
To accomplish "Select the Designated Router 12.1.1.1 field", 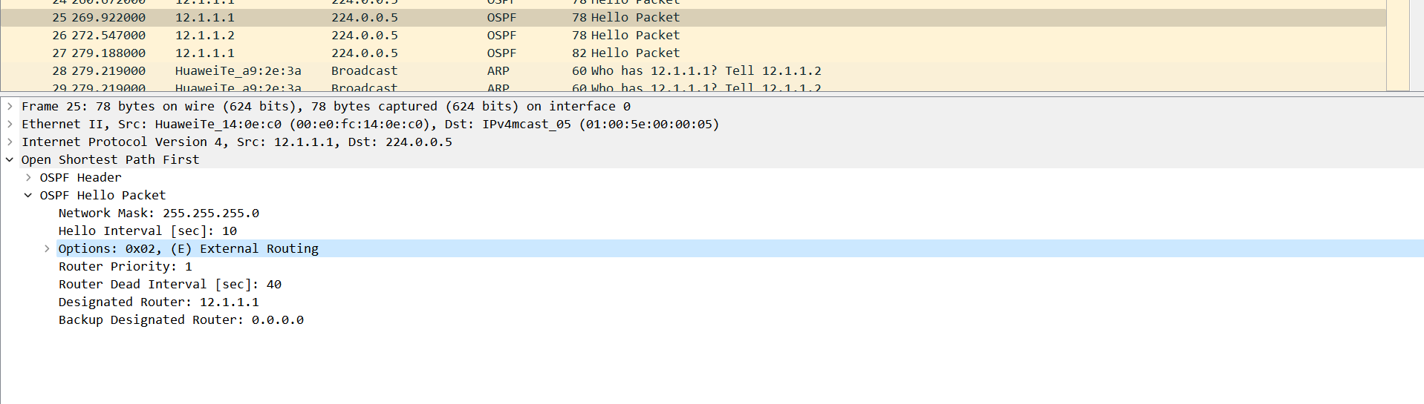I will [x=159, y=302].
